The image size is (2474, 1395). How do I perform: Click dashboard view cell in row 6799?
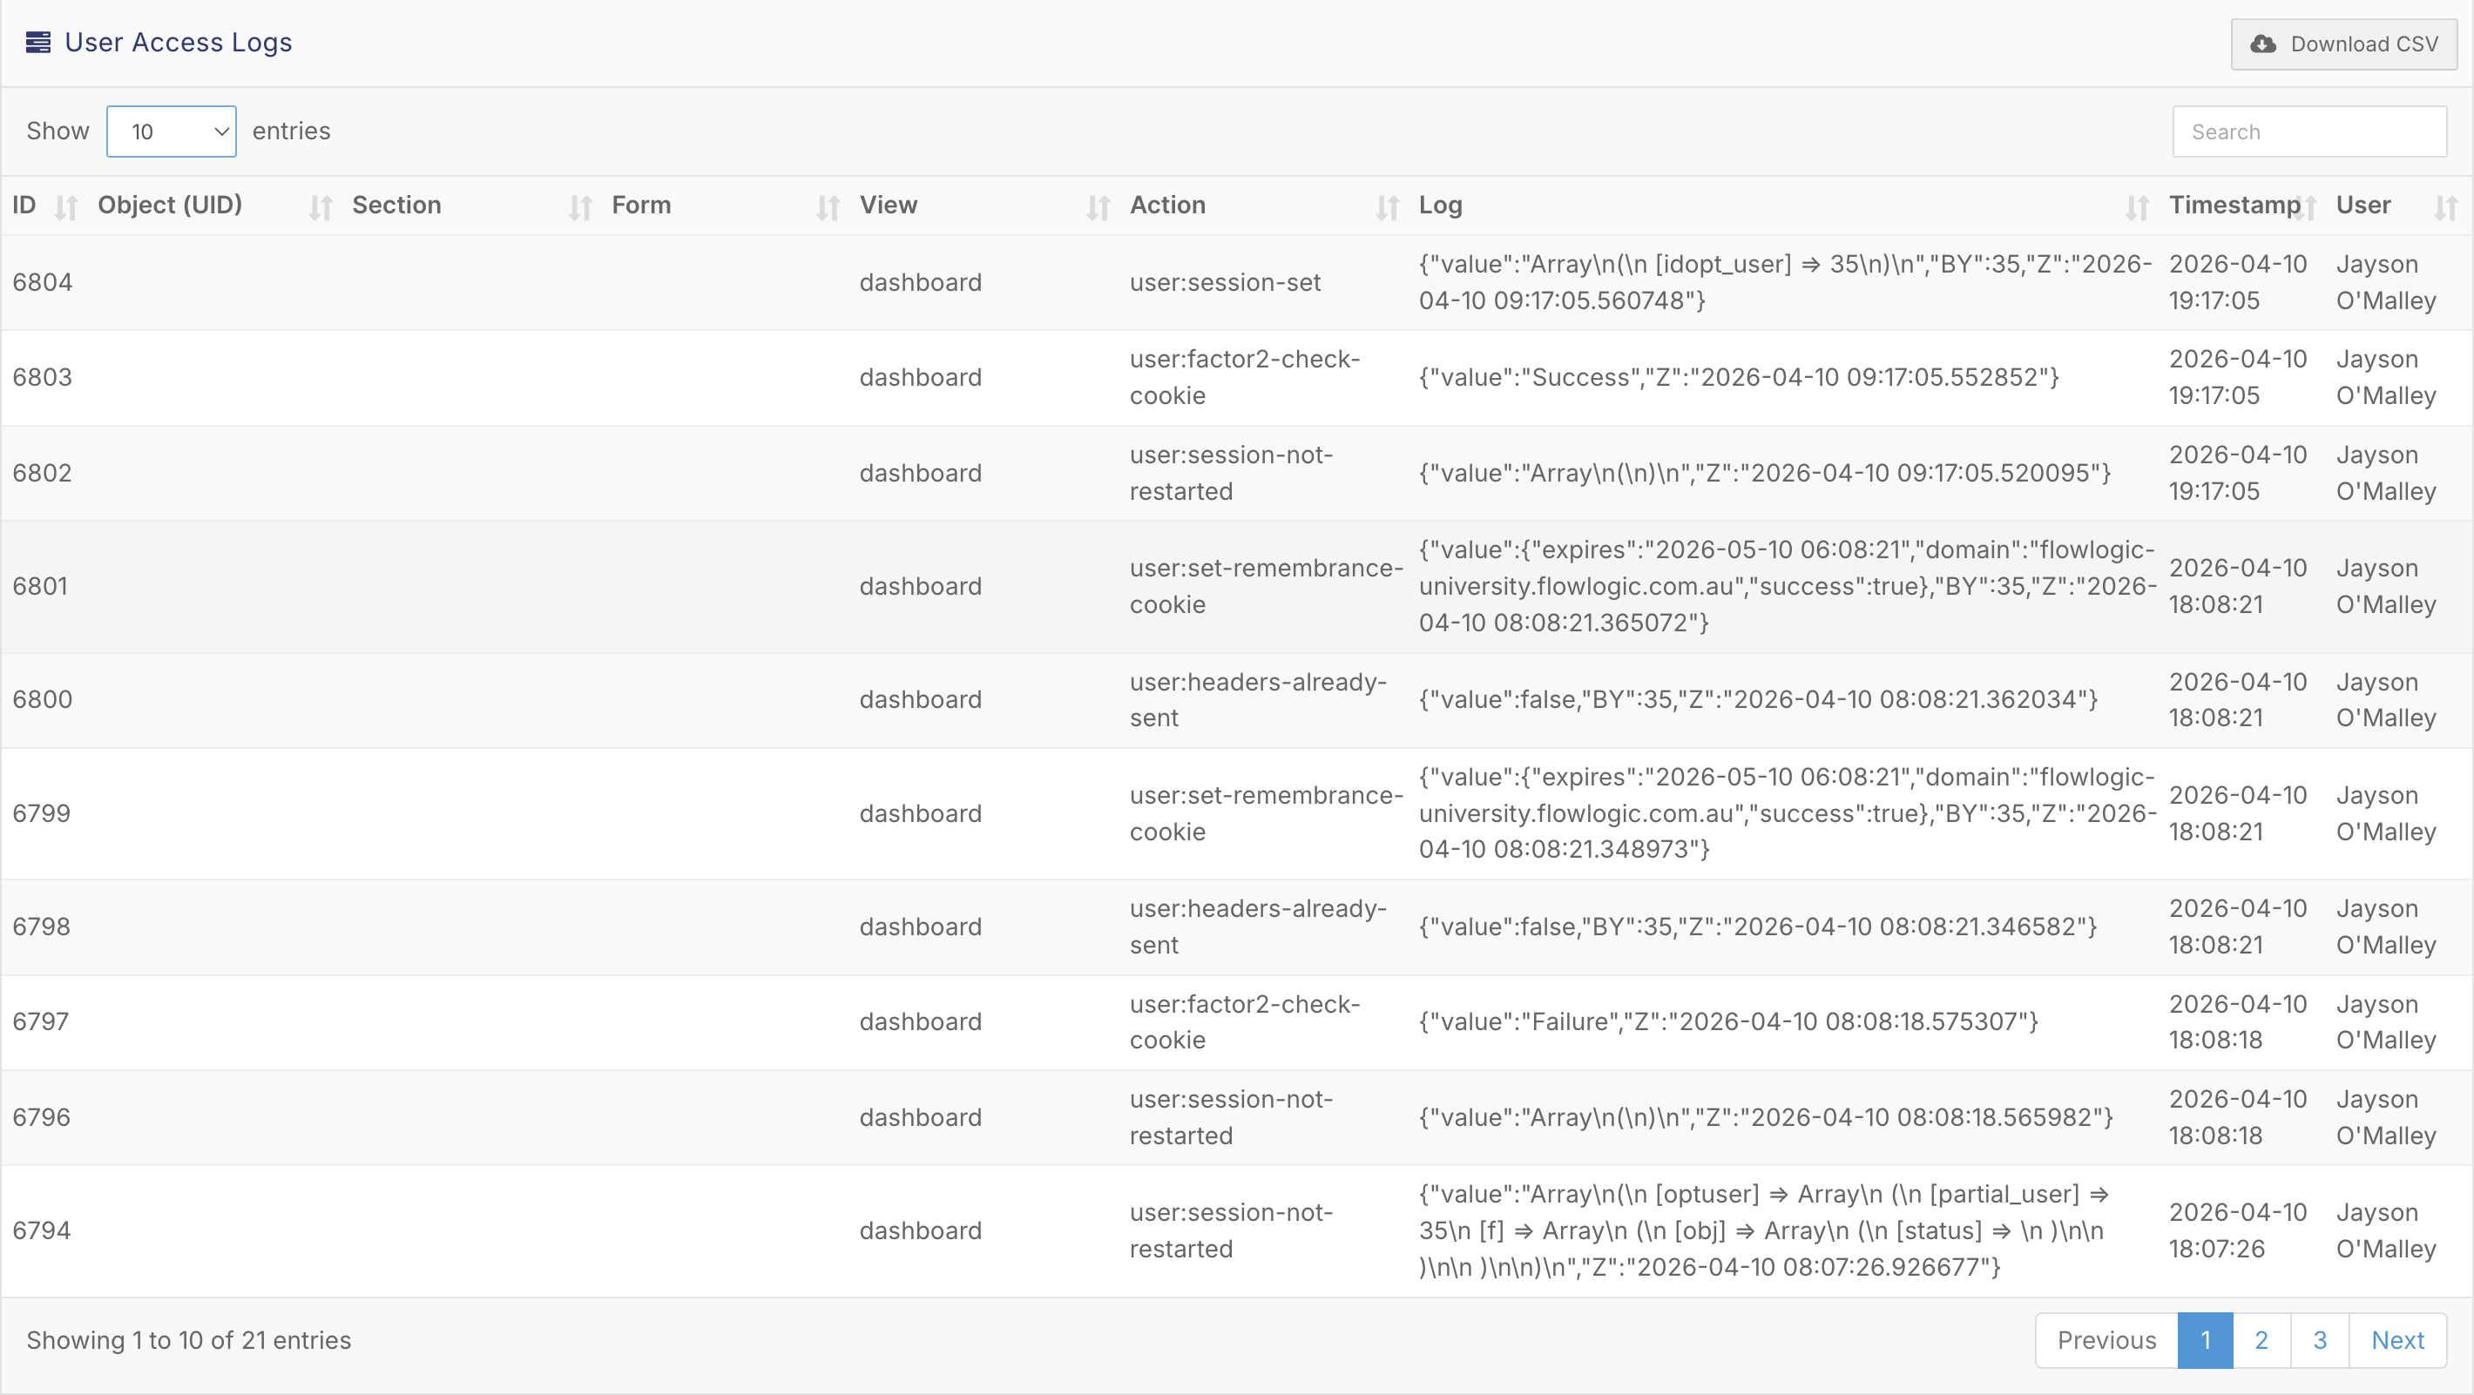920,813
